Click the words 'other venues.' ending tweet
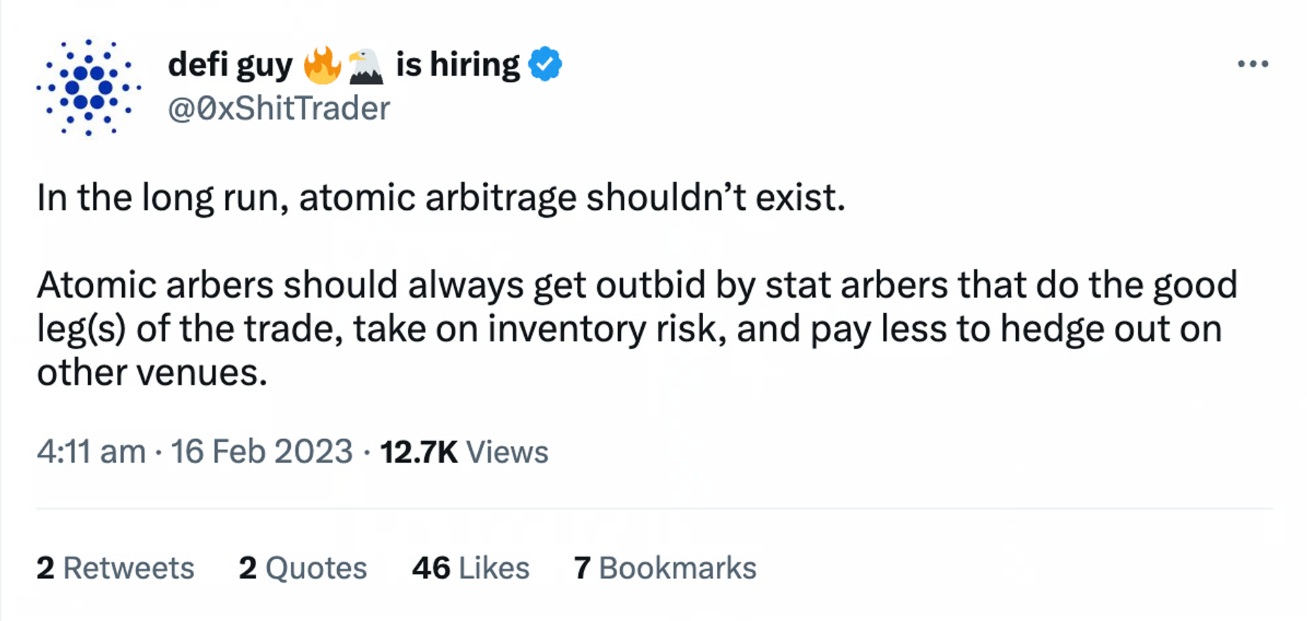The height and width of the screenshot is (621, 1307). click(152, 373)
